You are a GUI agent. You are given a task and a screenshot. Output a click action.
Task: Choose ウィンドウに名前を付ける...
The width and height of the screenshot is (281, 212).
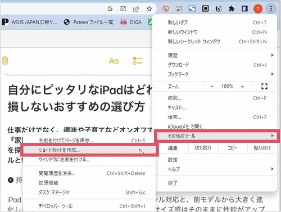[89, 160]
